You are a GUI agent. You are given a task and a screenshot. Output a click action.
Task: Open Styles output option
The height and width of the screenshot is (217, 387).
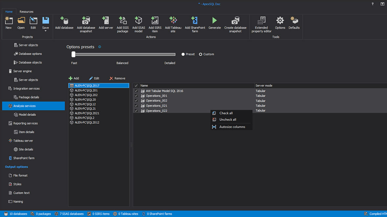[x=15, y=184]
